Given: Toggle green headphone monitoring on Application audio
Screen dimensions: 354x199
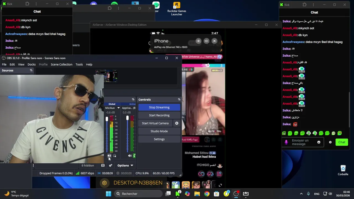Looking at the screenshot, I should coord(134,156).
